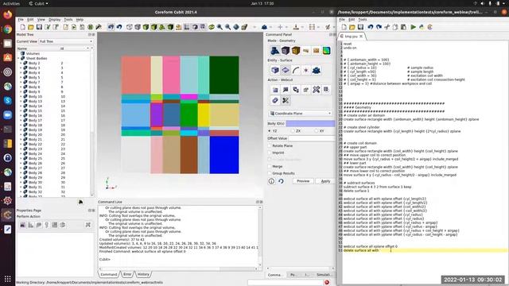Enable Imprint checkbox

270,153
